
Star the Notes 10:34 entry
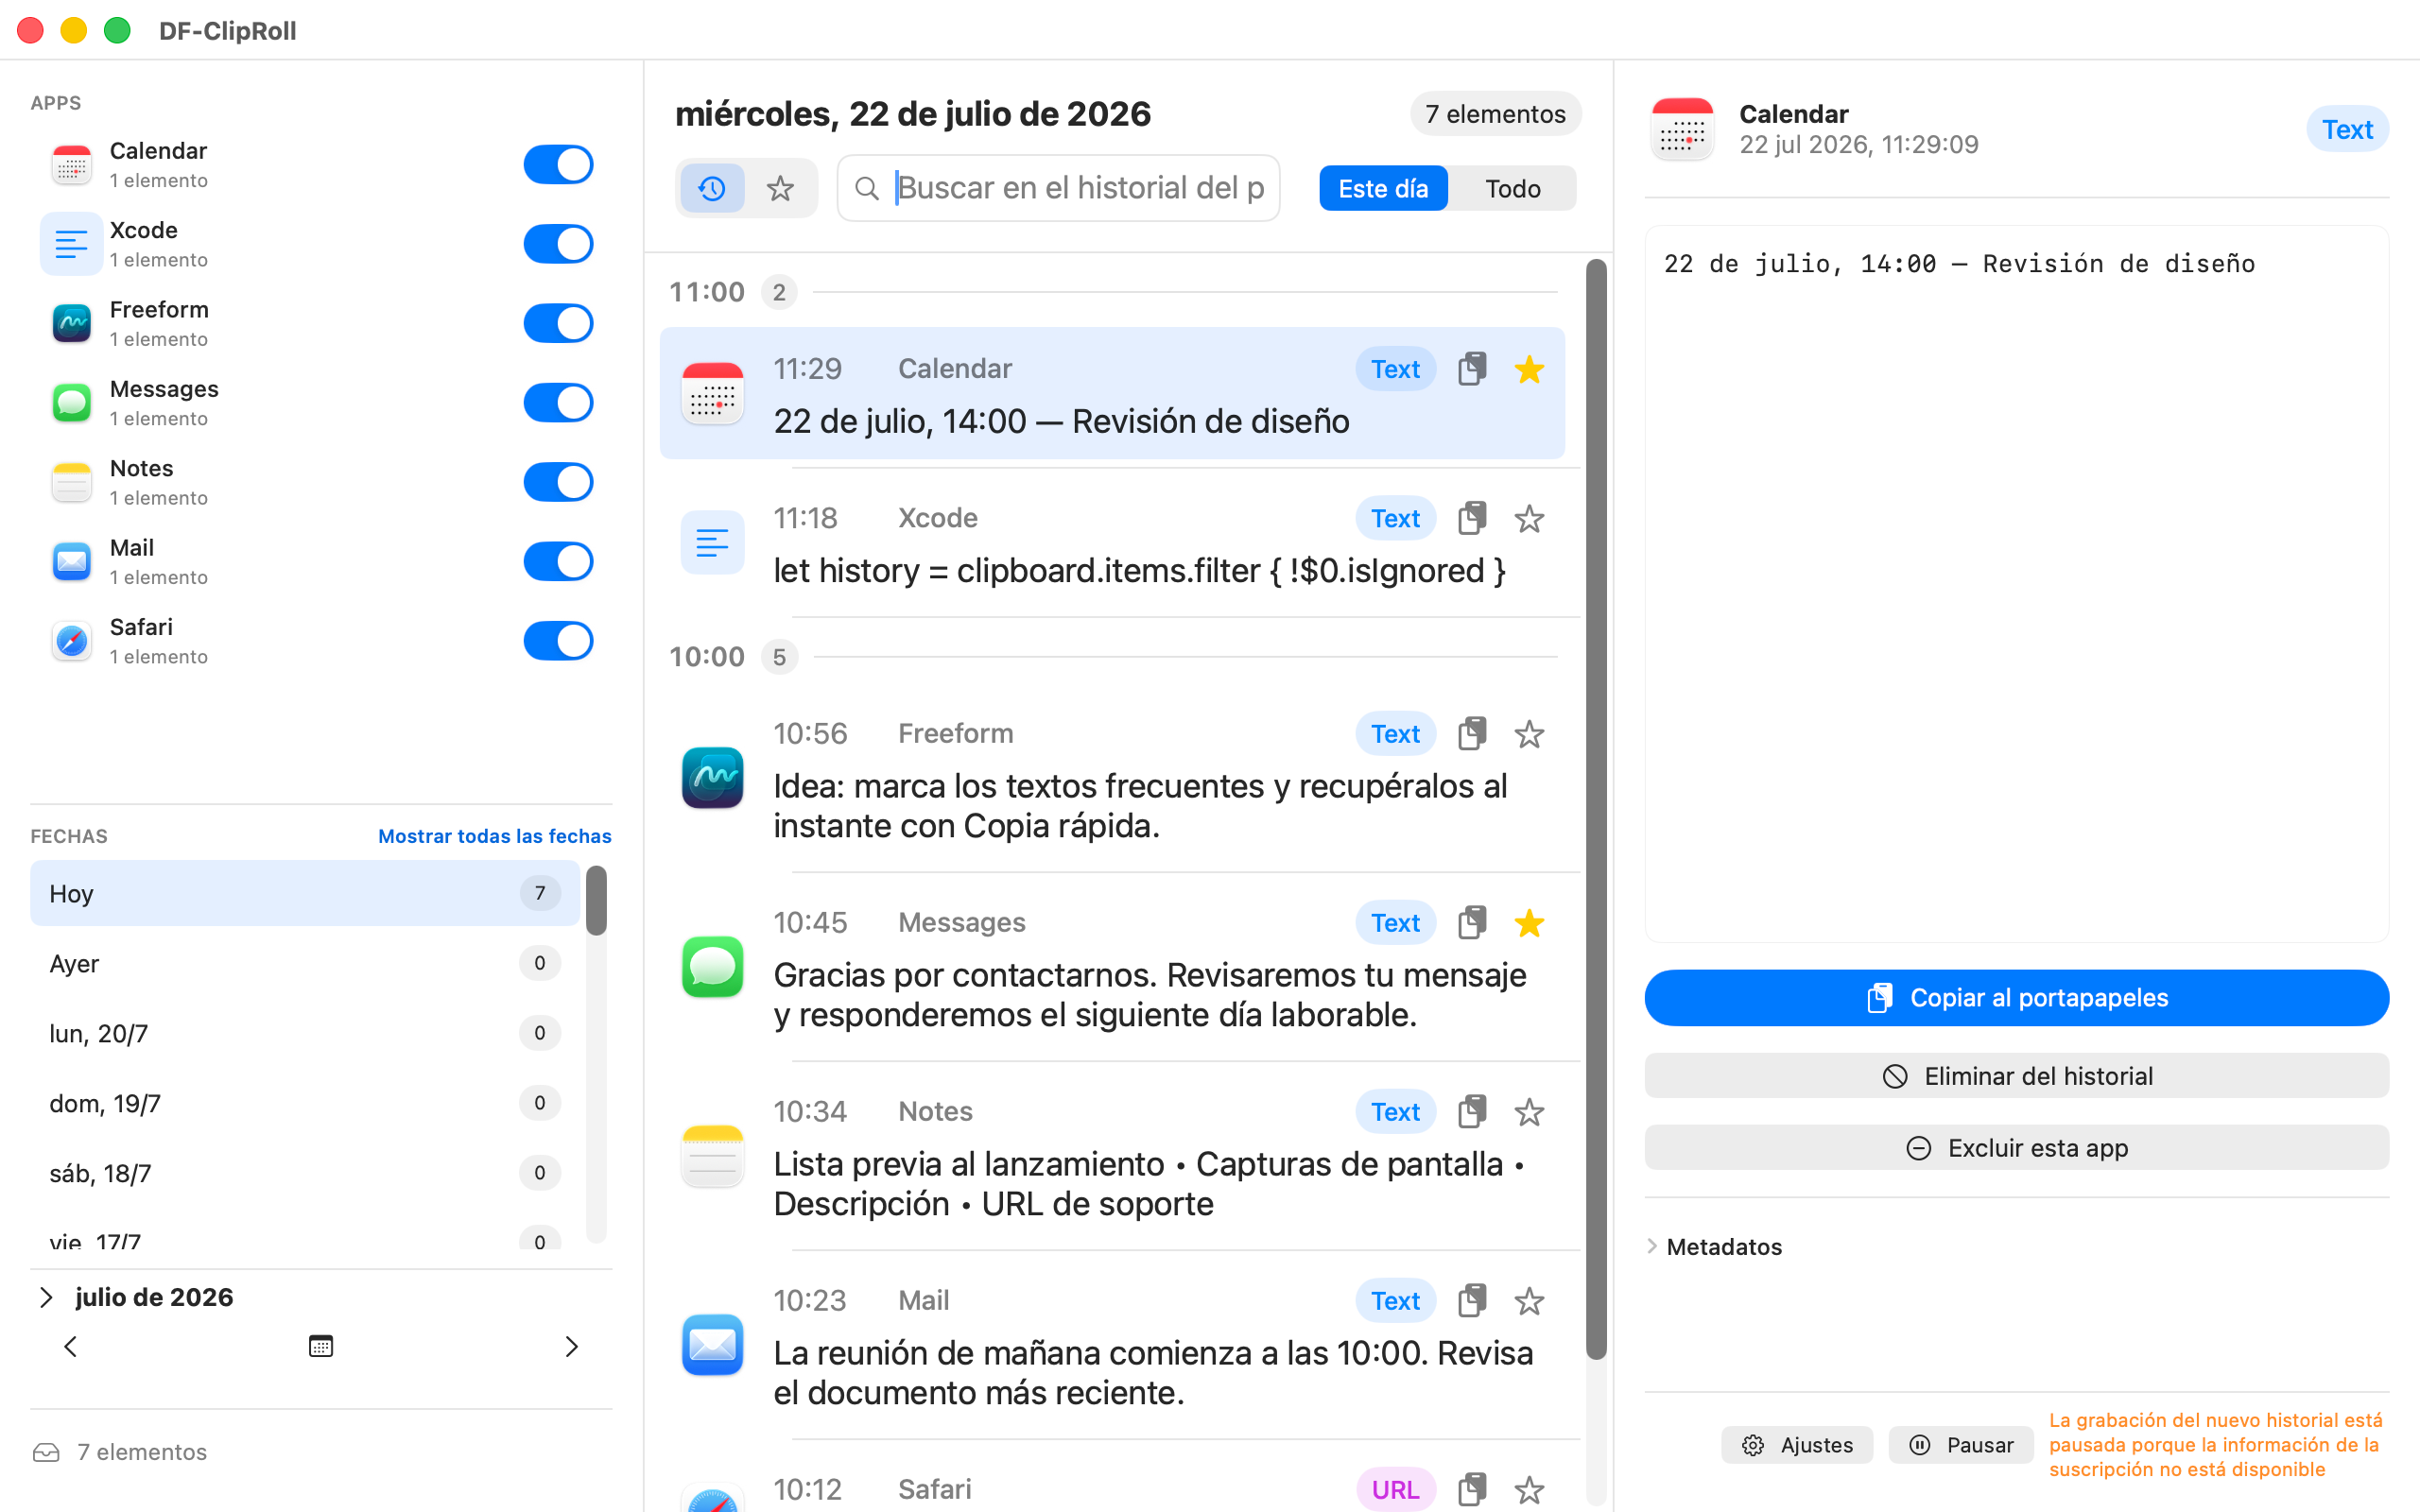[x=1529, y=1112]
